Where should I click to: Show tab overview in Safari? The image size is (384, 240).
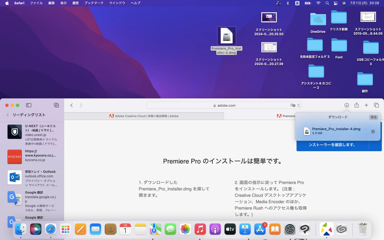[377, 105]
